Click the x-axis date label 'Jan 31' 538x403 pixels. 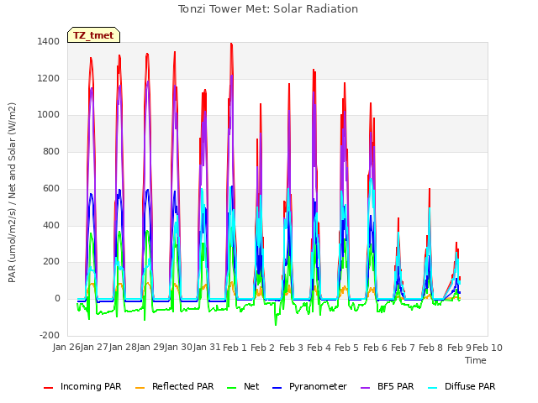(207, 348)
